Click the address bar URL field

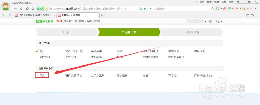click(x=94, y=9)
